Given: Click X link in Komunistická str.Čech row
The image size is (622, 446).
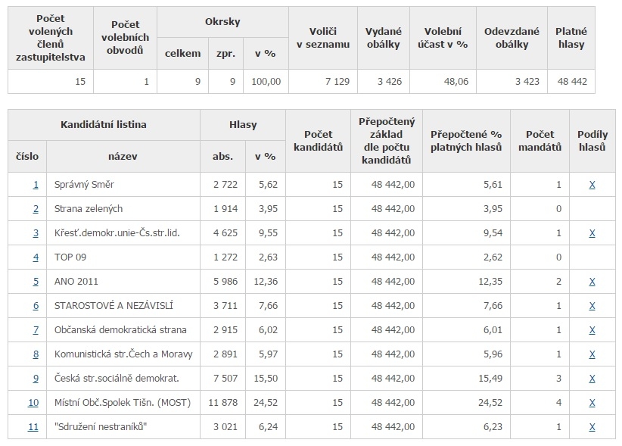Looking at the screenshot, I should tap(592, 354).
